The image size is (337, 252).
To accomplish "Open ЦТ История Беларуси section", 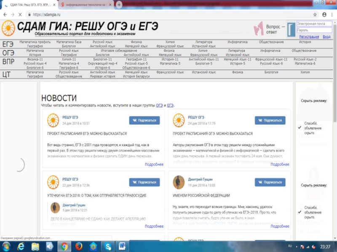I will (136, 76).
